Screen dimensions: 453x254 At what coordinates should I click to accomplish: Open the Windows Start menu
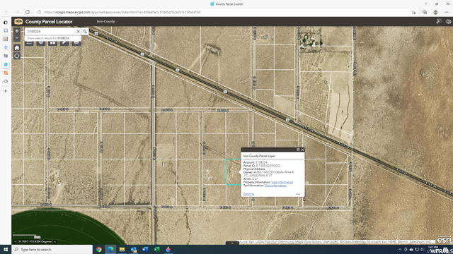[x=6, y=249]
